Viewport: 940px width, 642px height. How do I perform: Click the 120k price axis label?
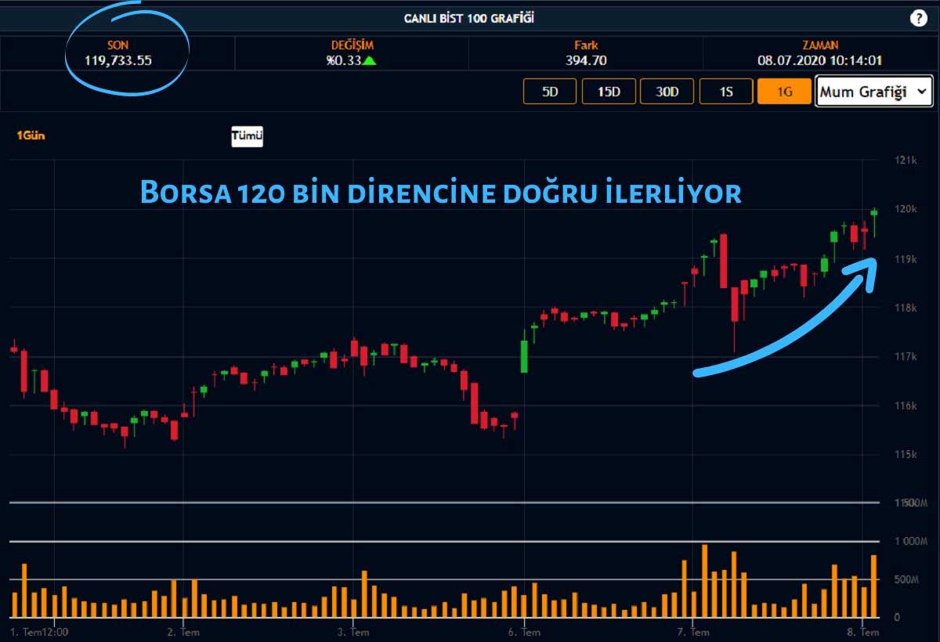tap(906, 210)
